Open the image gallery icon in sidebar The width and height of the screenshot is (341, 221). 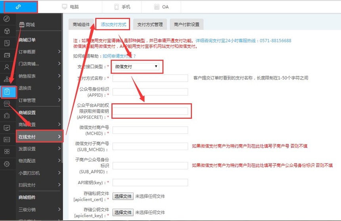(7, 55)
